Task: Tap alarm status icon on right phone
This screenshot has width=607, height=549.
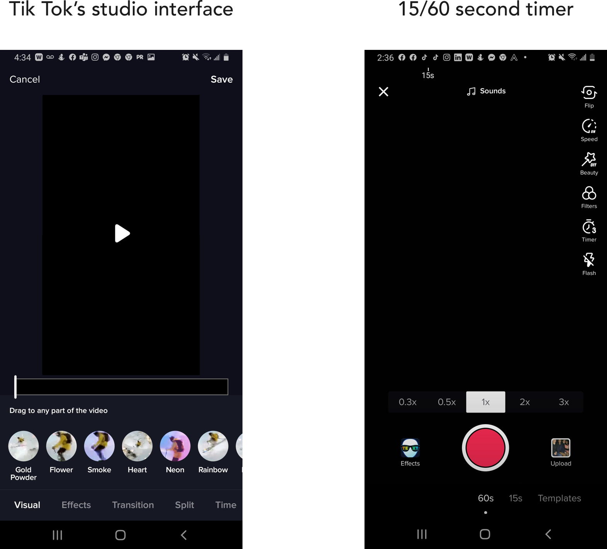Action: click(551, 57)
